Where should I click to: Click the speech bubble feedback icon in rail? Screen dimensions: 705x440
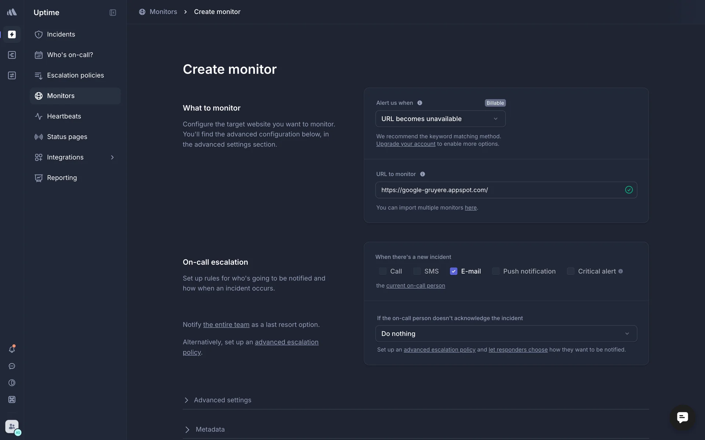(12, 366)
